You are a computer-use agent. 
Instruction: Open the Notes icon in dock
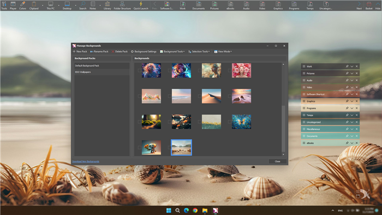(93, 5)
